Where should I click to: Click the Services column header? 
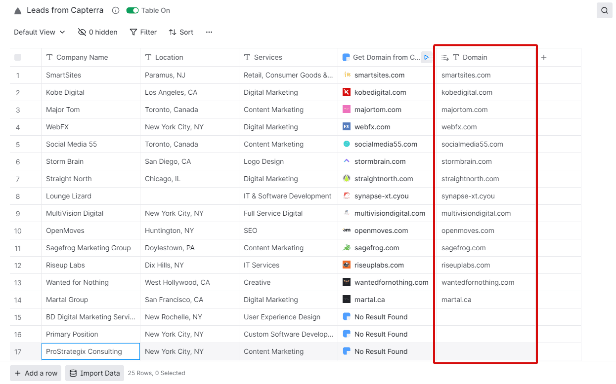tap(289, 57)
